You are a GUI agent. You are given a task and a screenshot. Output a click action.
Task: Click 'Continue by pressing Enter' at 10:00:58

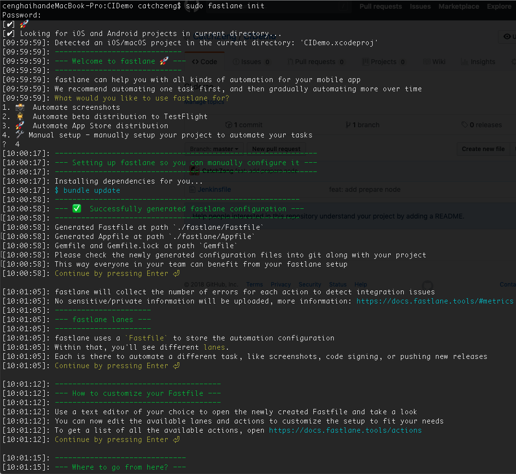point(117,273)
